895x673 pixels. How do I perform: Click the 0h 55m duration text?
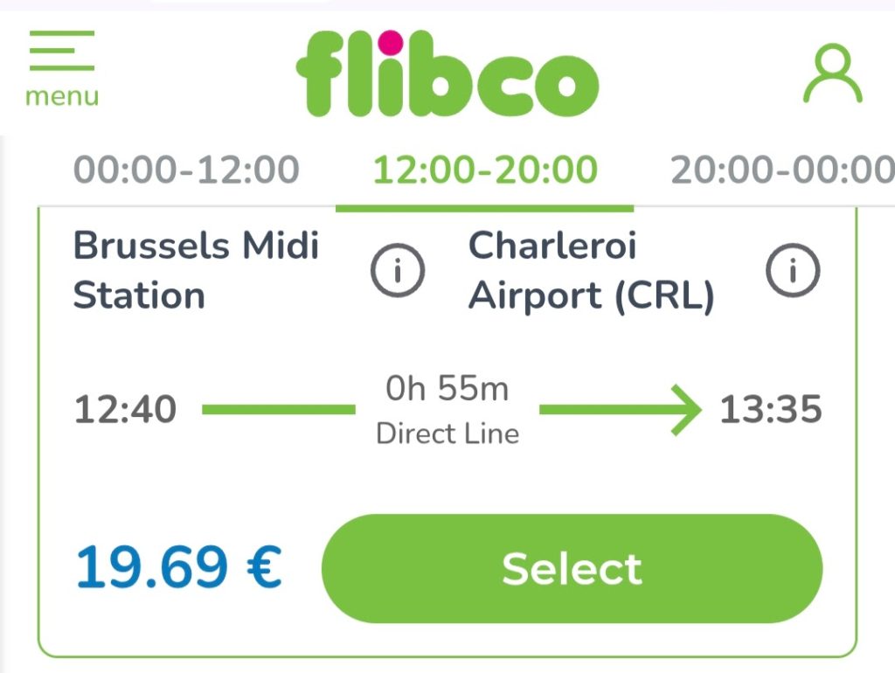tap(447, 389)
